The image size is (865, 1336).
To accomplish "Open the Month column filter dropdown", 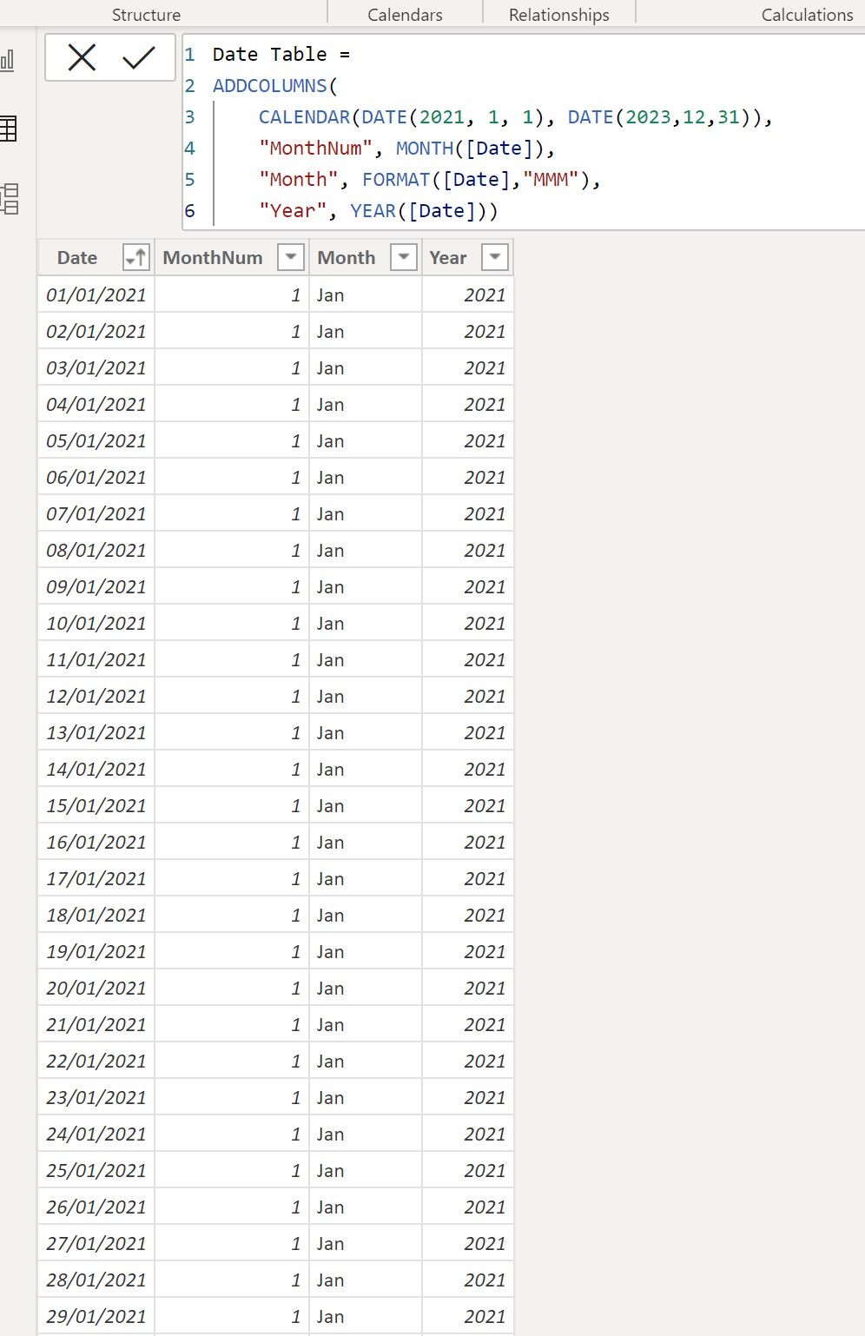I will 404,257.
